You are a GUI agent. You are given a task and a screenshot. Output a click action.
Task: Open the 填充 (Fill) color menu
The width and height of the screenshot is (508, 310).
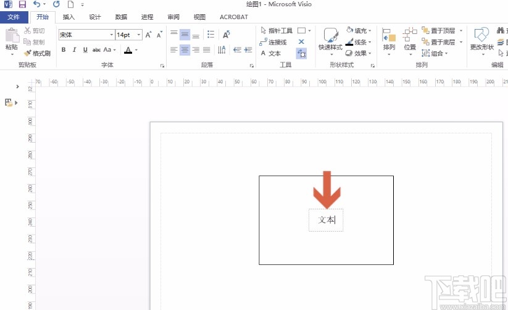(359, 30)
